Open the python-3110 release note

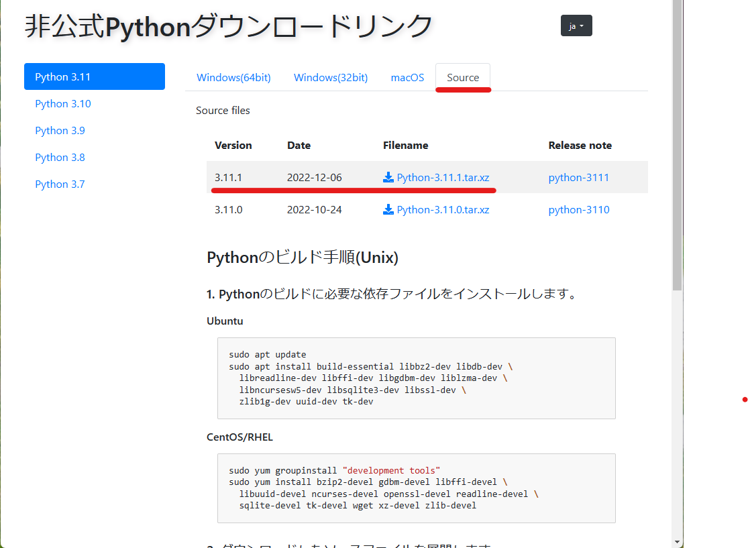[578, 209]
